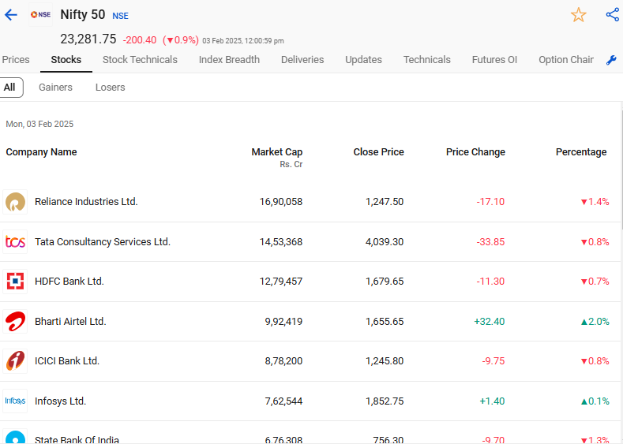Image resolution: width=623 pixels, height=444 pixels.
Task: Click the Bharti Airtel logo
Action: [x=15, y=322]
